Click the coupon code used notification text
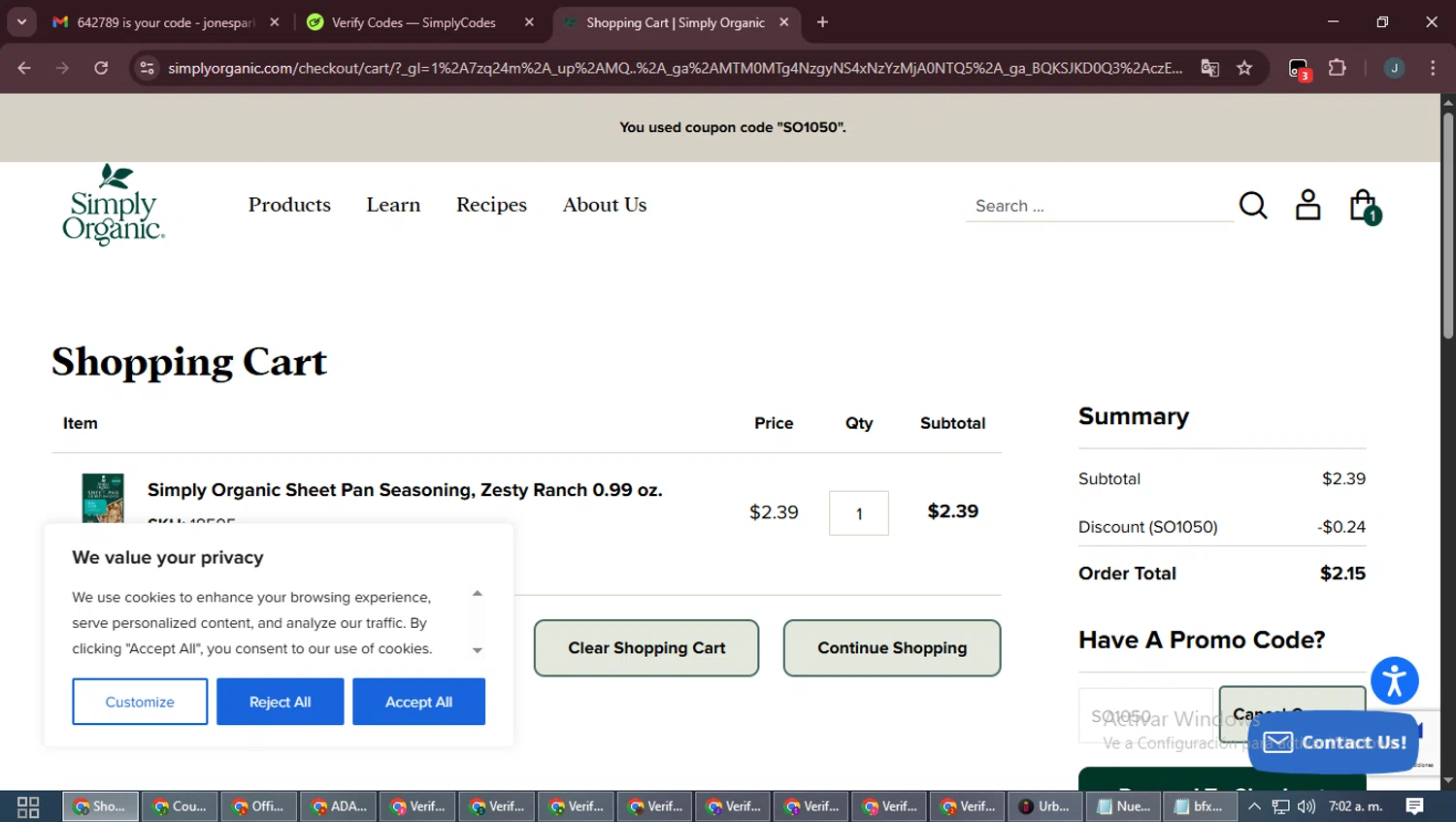The height and width of the screenshot is (822, 1456). [x=733, y=127]
